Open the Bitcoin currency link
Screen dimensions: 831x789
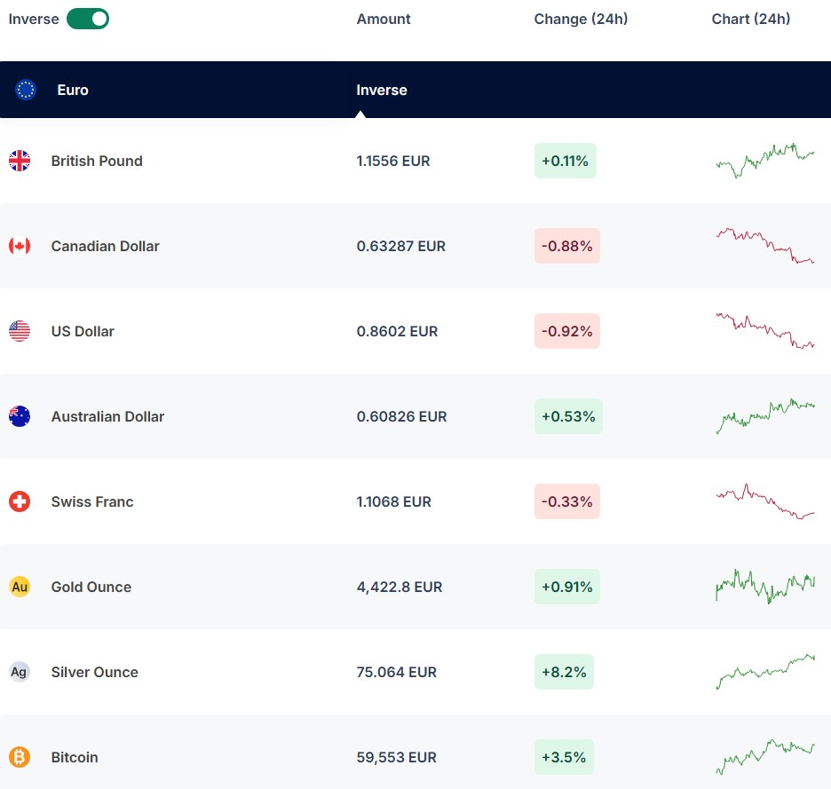click(75, 757)
